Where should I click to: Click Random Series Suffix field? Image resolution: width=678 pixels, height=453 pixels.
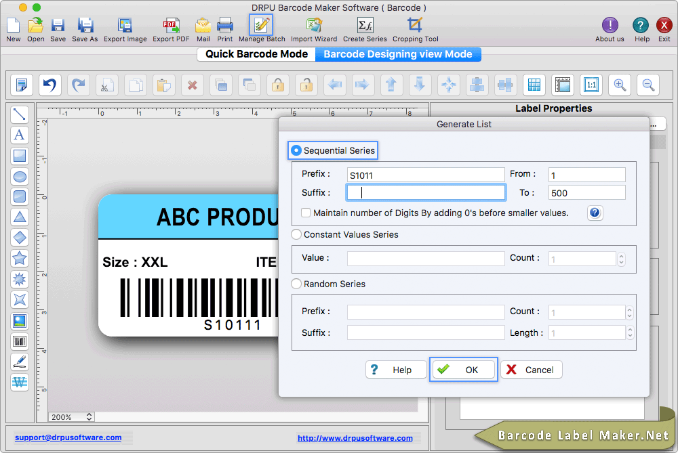coord(426,332)
